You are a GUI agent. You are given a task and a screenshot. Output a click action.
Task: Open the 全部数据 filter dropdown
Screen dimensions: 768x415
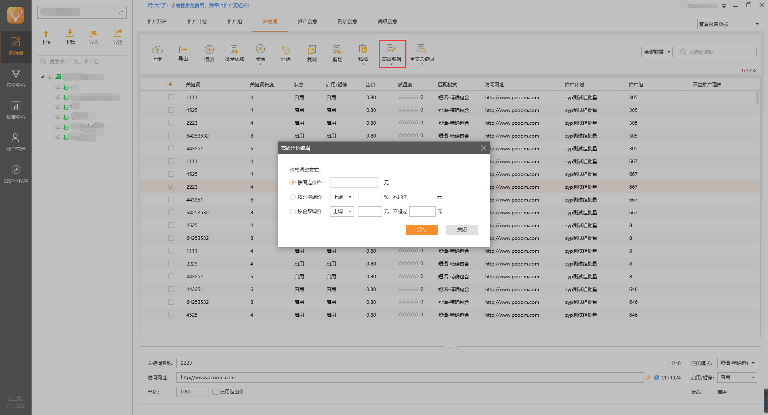657,52
